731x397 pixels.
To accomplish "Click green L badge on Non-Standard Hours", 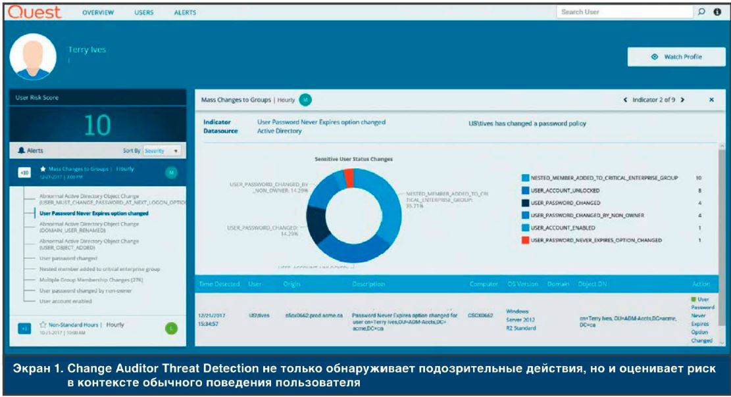I will point(171,329).
